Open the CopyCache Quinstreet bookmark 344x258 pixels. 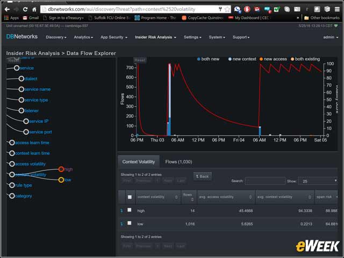(203, 18)
